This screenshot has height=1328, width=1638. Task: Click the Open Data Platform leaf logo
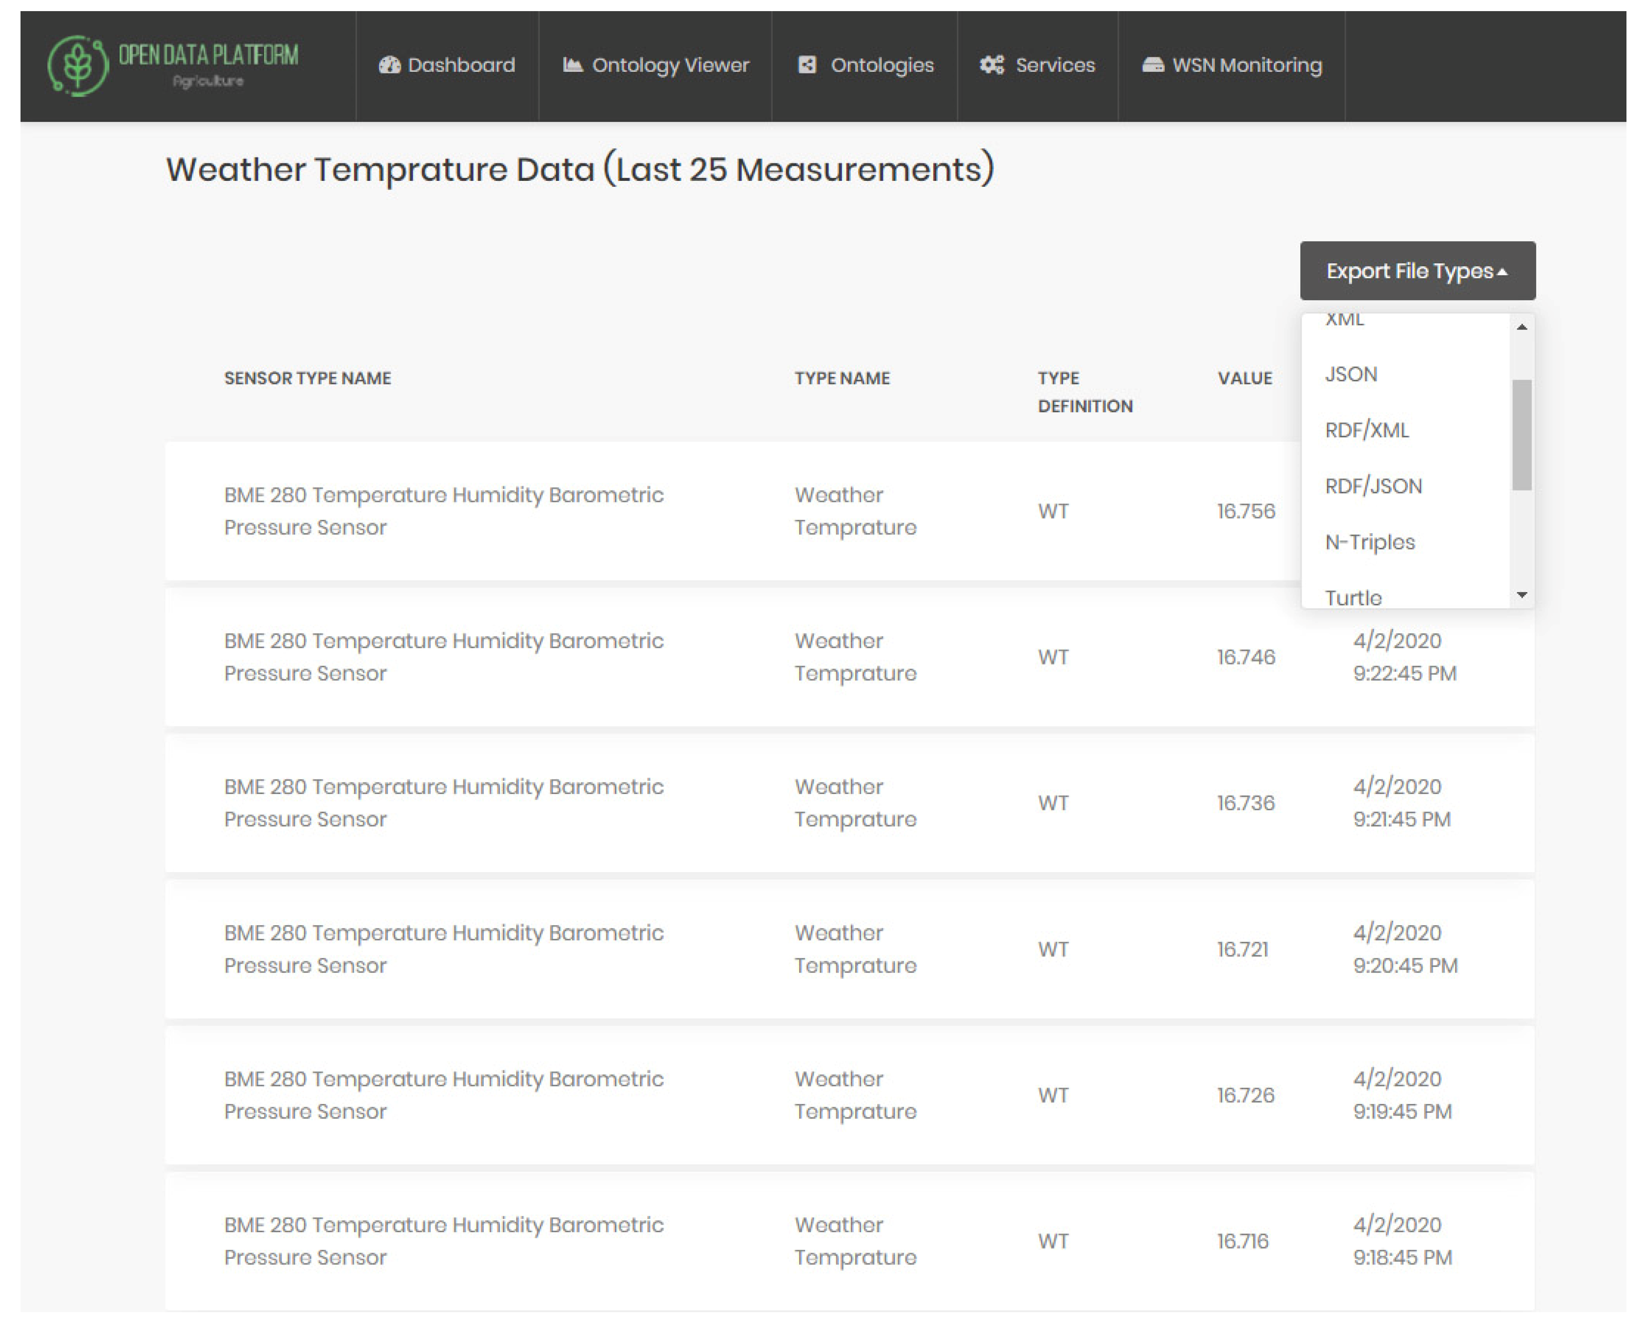(78, 66)
